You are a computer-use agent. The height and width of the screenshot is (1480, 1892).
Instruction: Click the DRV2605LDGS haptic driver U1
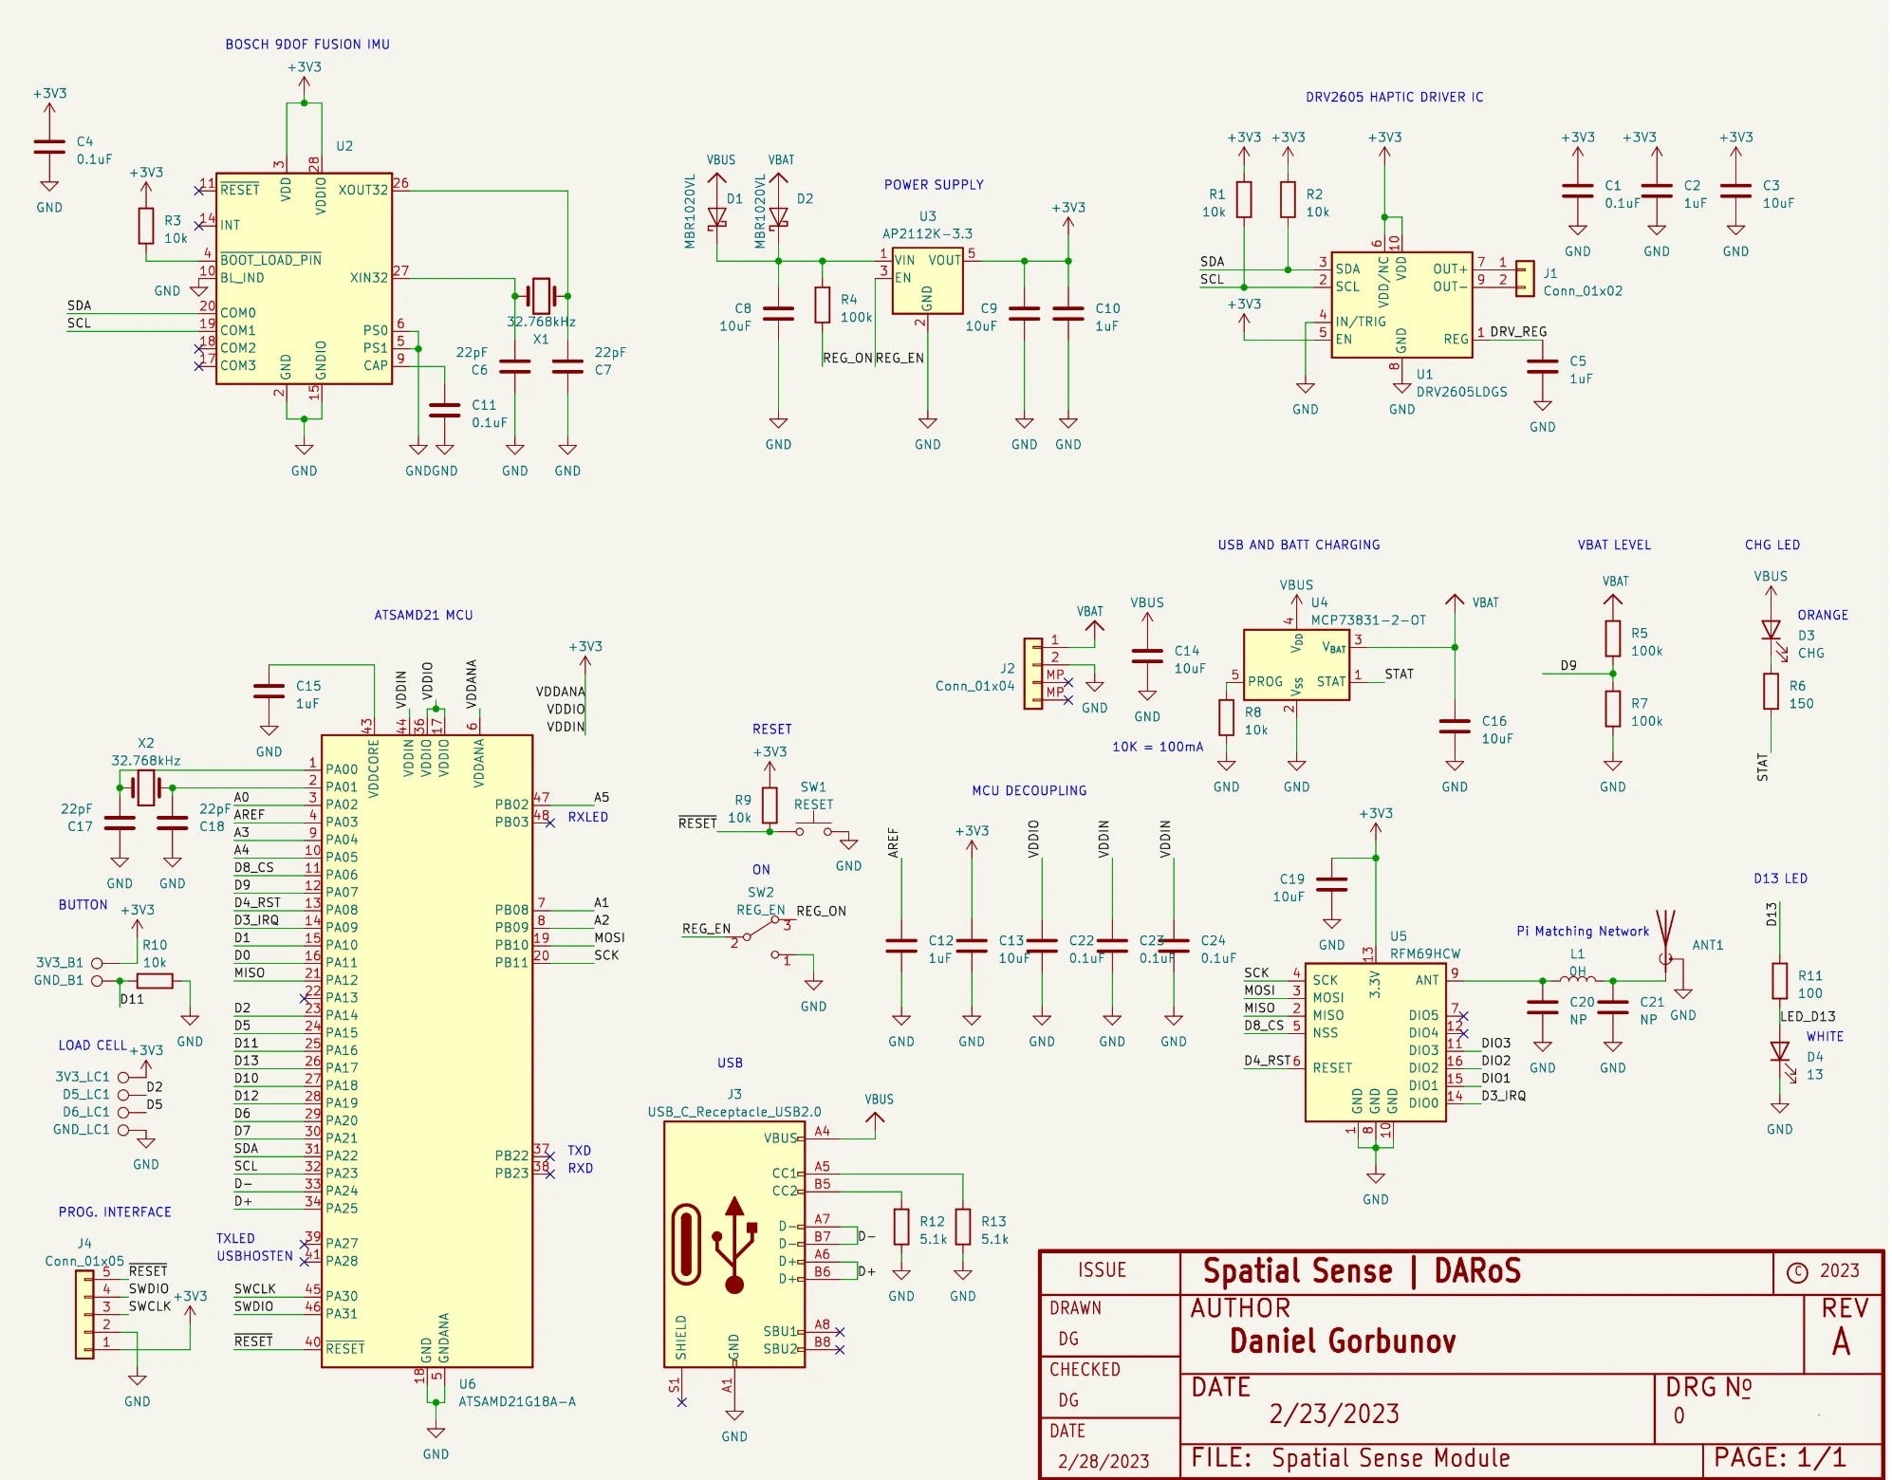point(1400,304)
